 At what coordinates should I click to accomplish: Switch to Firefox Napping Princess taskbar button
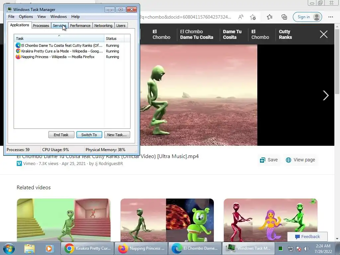(x=141, y=248)
